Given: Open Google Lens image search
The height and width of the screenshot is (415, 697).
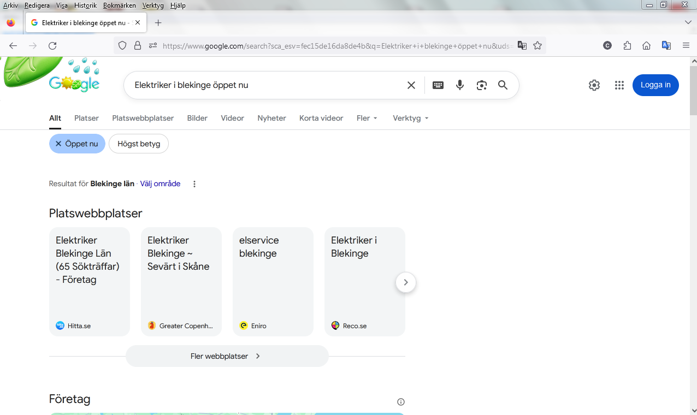Looking at the screenshot, I should point(481,85).
